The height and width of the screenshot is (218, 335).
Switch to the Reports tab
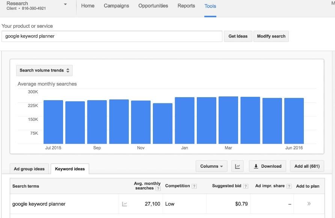point(186,6)
